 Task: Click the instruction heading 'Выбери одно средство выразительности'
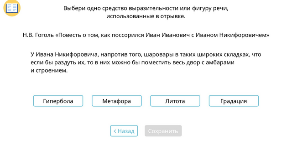pyautogui.click(x=115, y=8)
